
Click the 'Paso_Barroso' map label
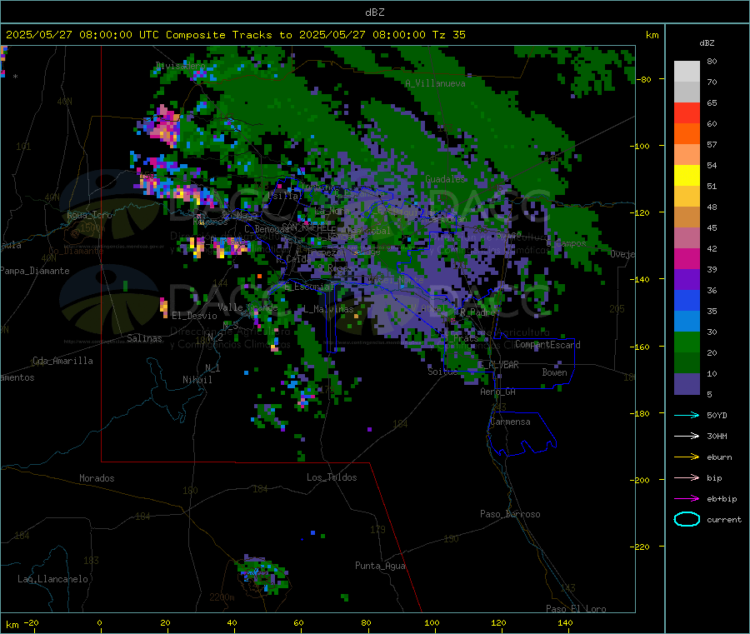[x=510, y=514]
